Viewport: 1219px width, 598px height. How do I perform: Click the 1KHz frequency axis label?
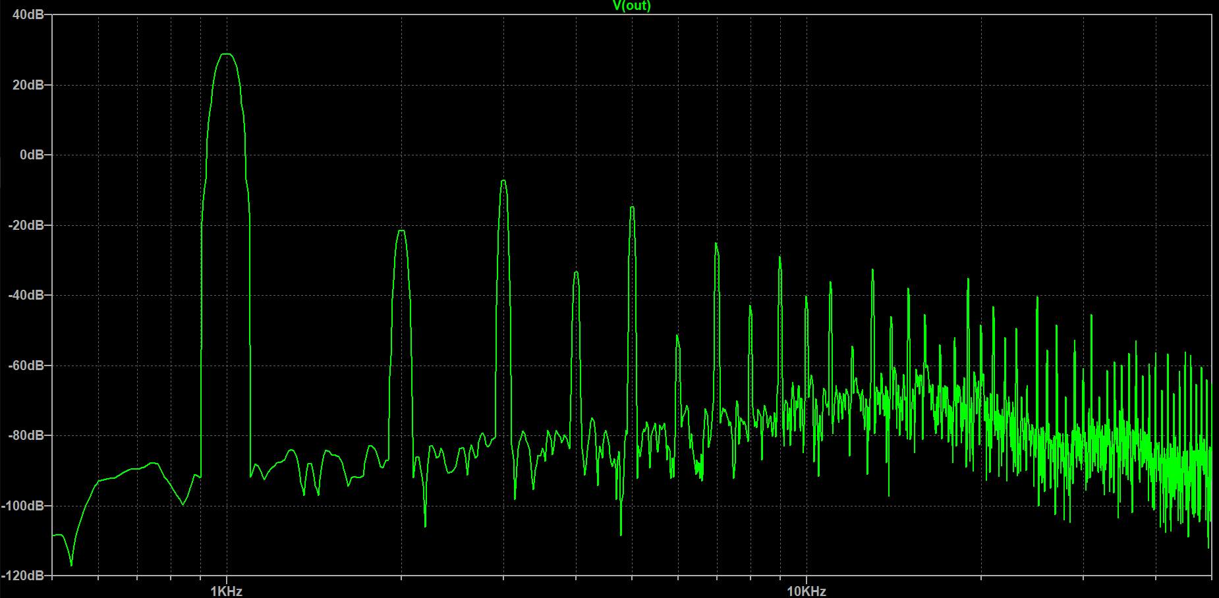pyautogui.click(x=227, y=591)
